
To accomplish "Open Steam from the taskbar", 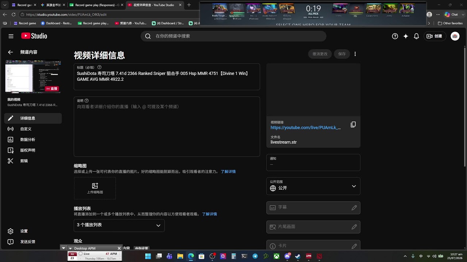I will pos(298,256).
